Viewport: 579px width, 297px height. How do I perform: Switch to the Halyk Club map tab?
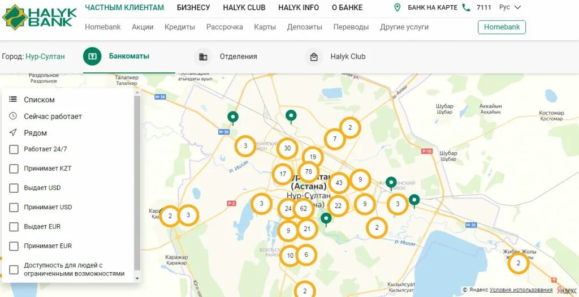click(348, 57)
